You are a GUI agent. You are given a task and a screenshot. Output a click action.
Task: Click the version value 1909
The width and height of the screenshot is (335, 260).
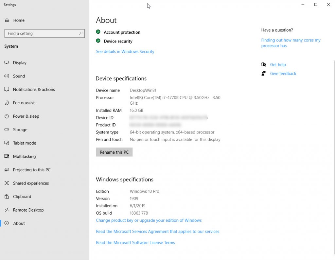(x=134, y=199)
